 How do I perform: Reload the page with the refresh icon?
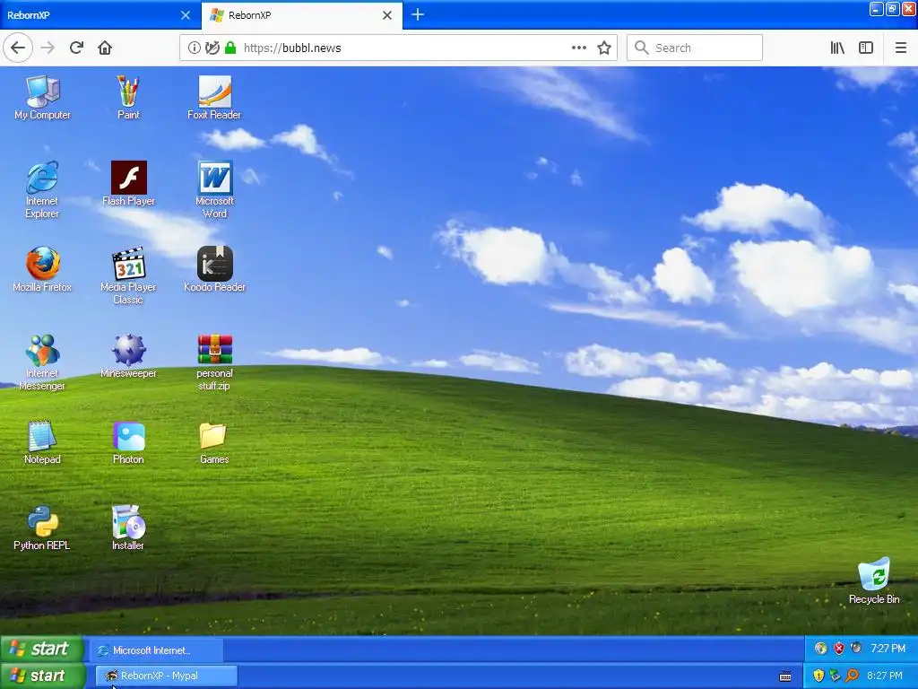pos(76,48)
